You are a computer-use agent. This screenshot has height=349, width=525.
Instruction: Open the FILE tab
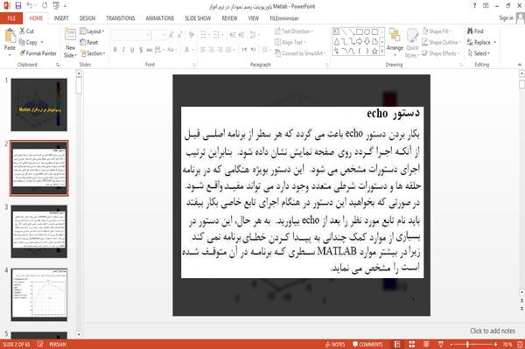[x=11, y=18]
